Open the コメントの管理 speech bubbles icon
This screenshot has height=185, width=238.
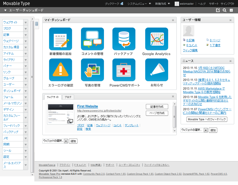92,39
